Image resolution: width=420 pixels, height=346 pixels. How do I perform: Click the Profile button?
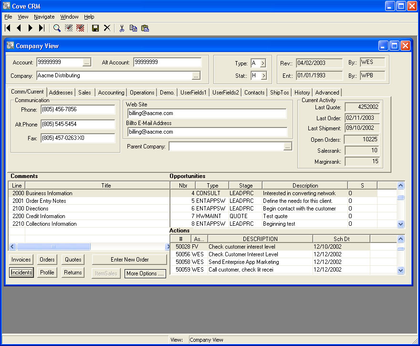pyautogui.click(x=47, y=273)
